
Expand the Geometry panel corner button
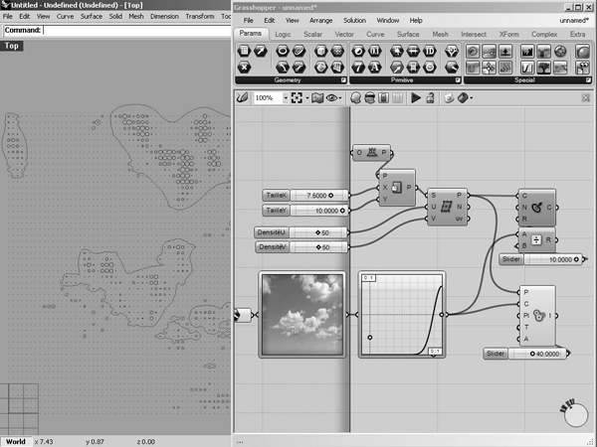pyautogui.click(x=343, y=80)
